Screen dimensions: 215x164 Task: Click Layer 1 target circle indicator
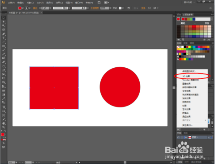(209, 137)
